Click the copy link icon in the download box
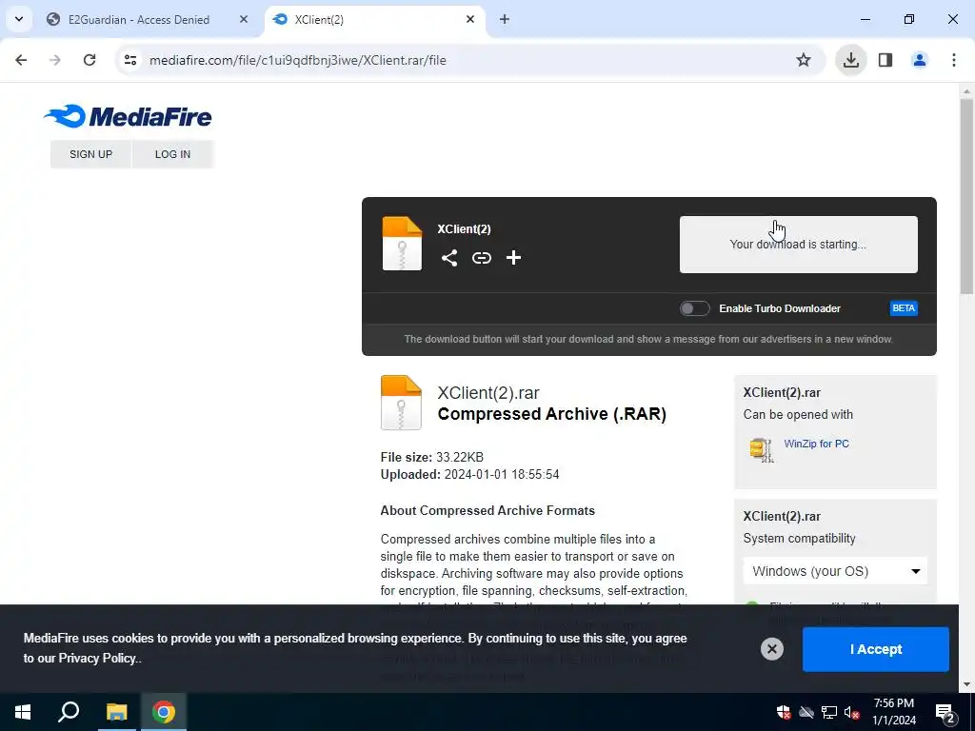The width and height of the screenshot is (975, 731). pyautogui.click(x=481, y=258)
